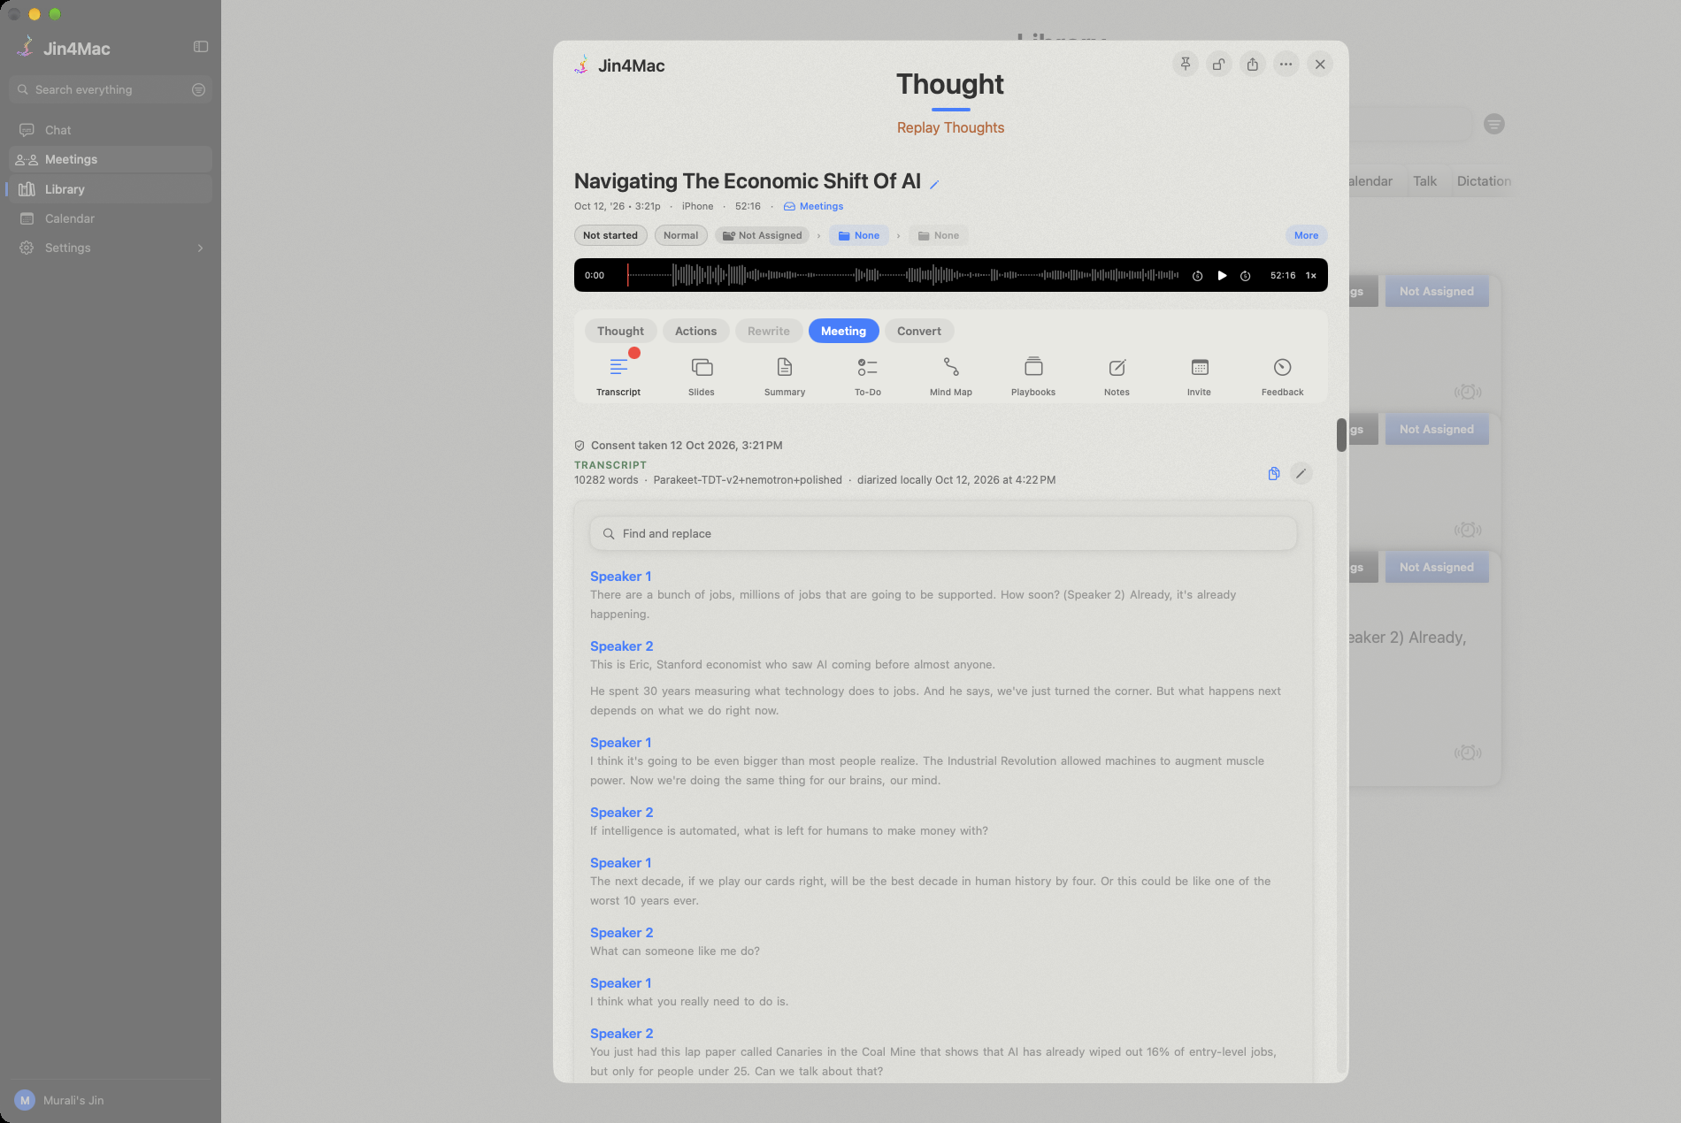Screen dimensions: 1681x1123
Task: Open Chat in the sidebar
Action: [x=111, y=130]
